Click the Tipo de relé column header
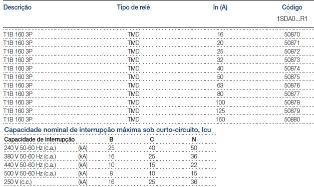This screenshot has width=314, height=187. coord(134,7)
